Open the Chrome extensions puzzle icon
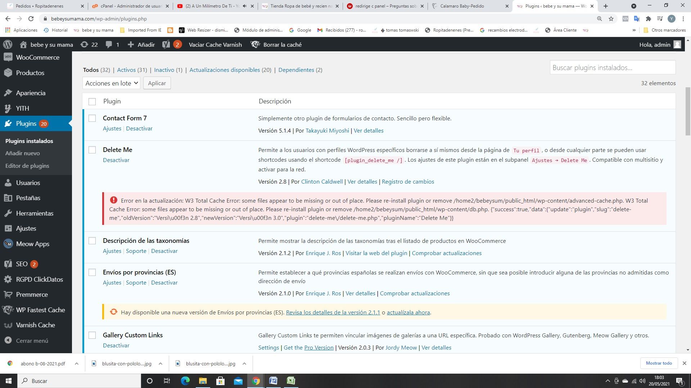 coord(649,19)
